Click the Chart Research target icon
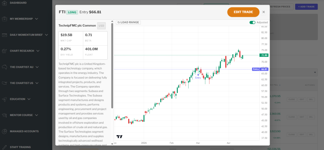 point(4,51)
